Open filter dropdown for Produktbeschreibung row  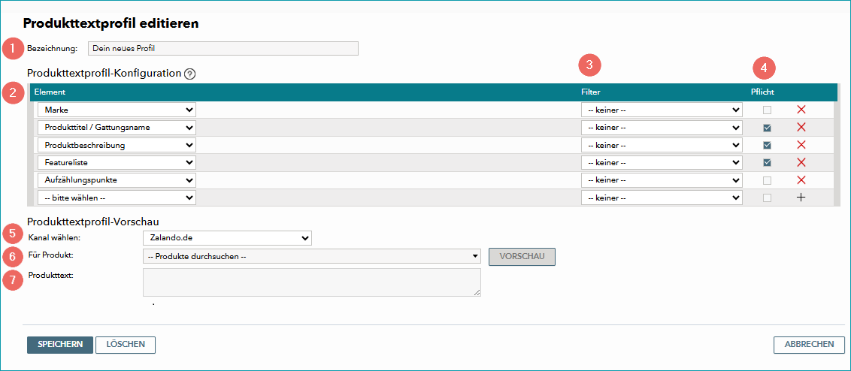tap(662, 146)
